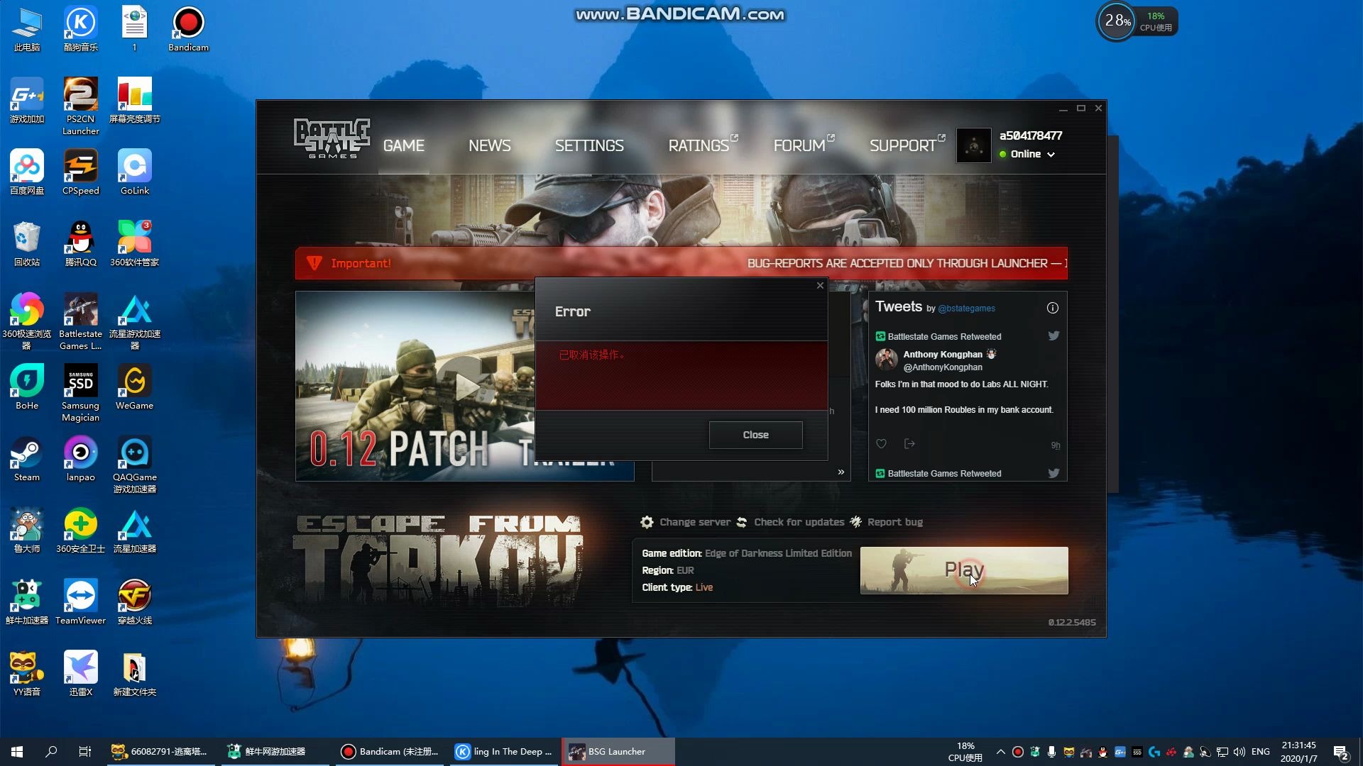Open the SUPPORT external link tab
This screenshot has height=766, width=1363.
907,145
